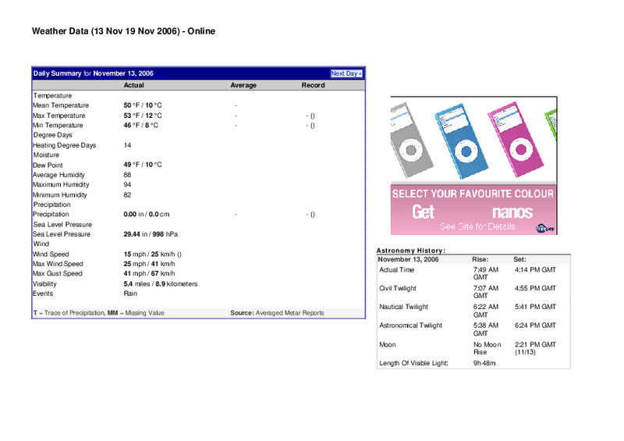Click the 'Average' column header
624x441 pixels.
pos(243,85)
